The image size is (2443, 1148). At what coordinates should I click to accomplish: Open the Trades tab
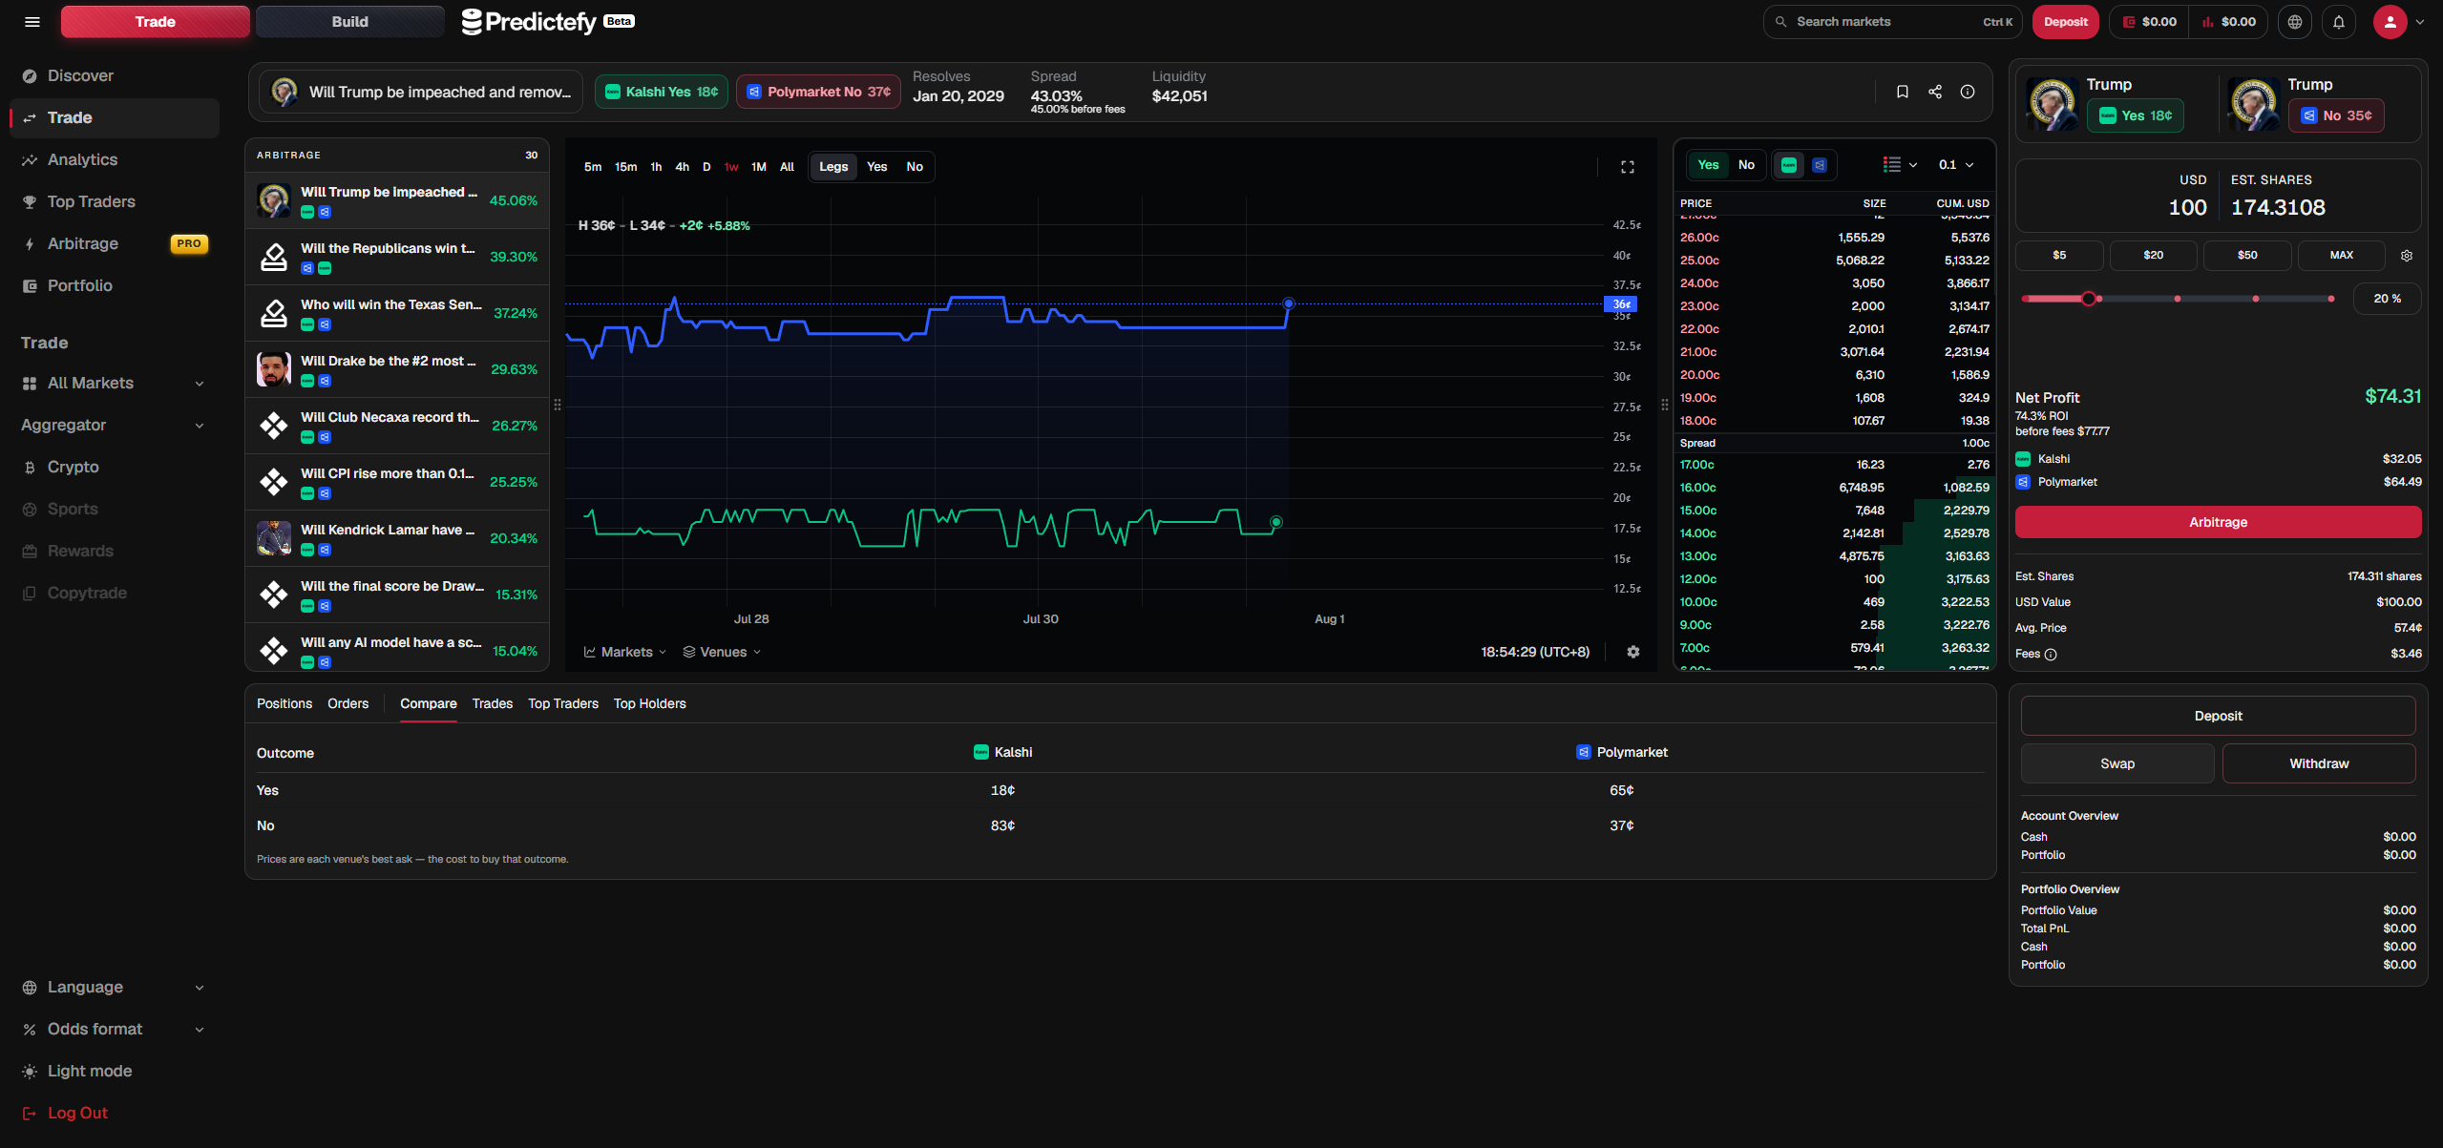tap(493, 704)
